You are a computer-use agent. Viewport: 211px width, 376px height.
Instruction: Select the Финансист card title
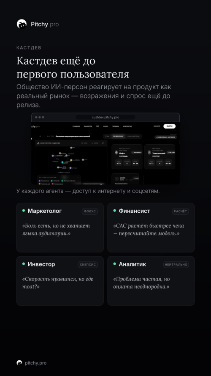coord(135,211)
